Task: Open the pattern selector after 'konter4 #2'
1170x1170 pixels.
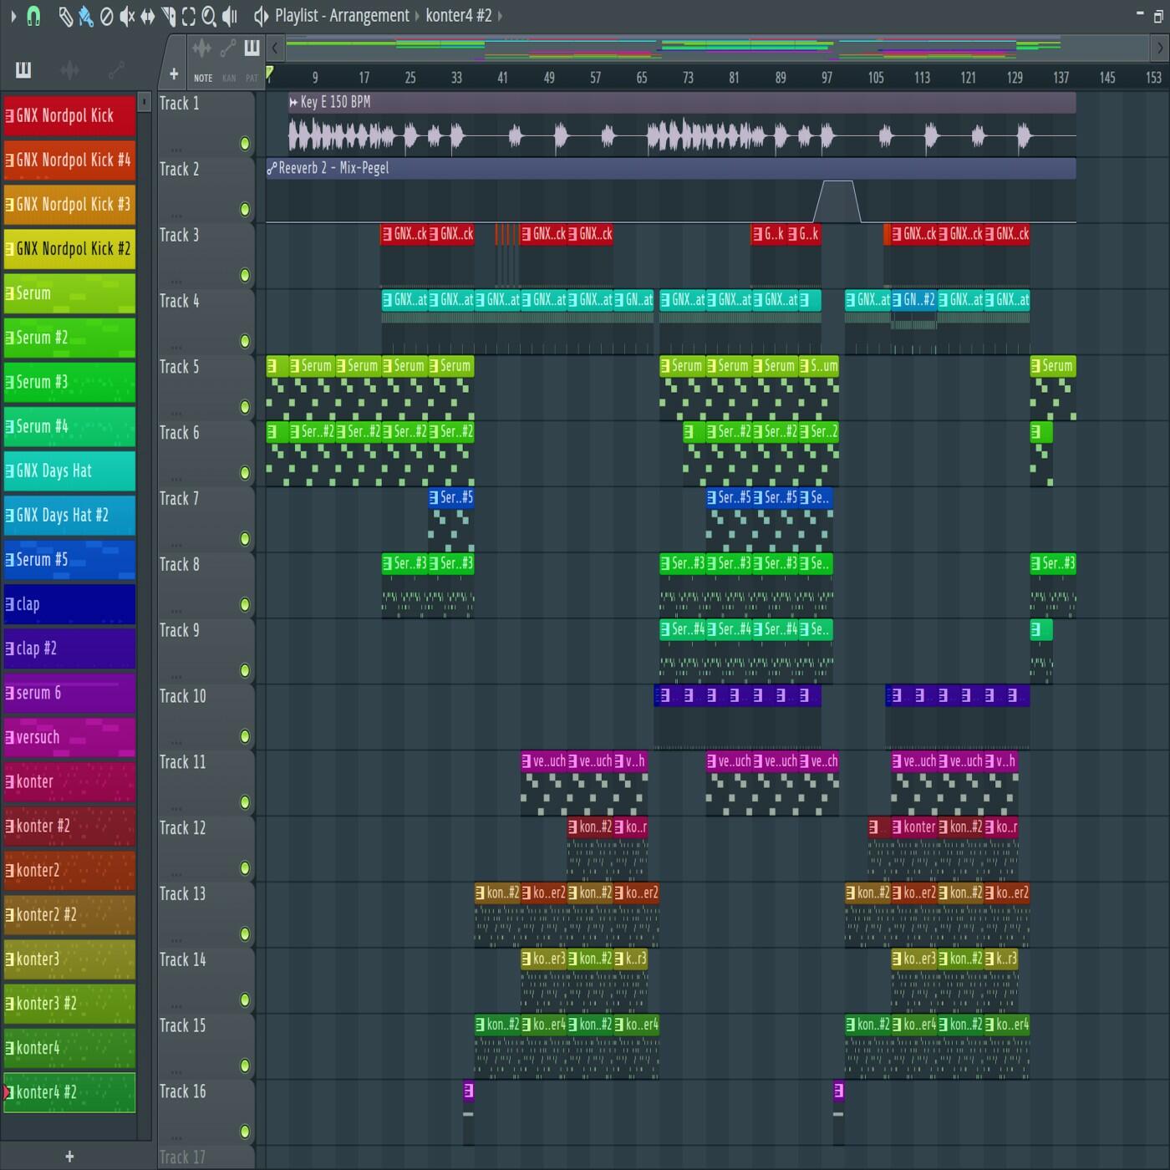Action: coord(500,16)
